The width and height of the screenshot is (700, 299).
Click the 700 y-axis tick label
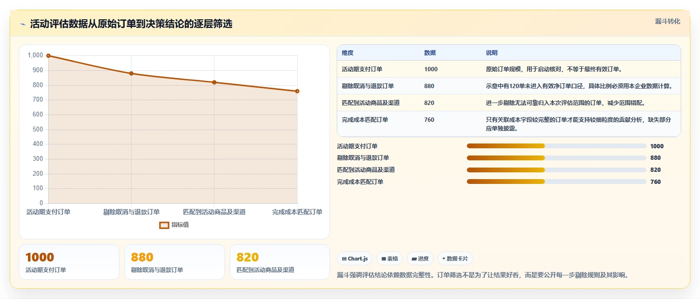(x=38, y=100)
